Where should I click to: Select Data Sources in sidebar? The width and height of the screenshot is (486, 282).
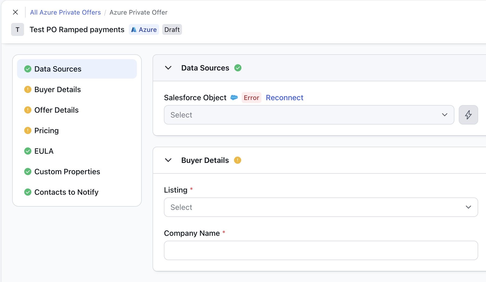pyautogui.click(x=77, y=69)
